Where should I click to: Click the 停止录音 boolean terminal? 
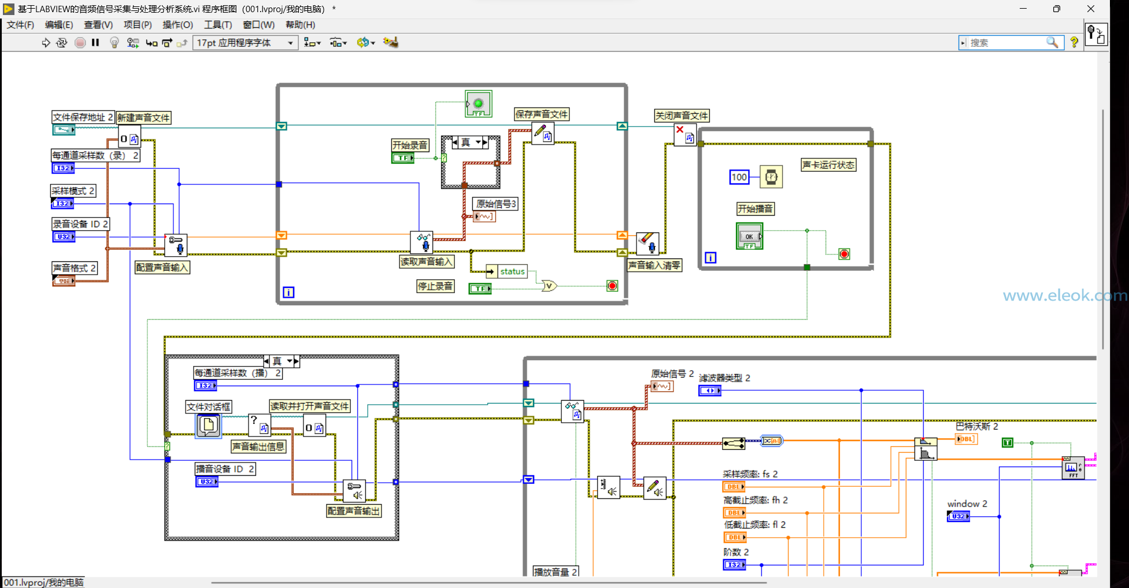click(x=480, y=289)
